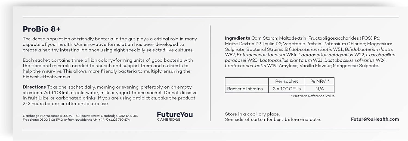Click the Nutrient Reference Value footnote

tap(313, 96)
